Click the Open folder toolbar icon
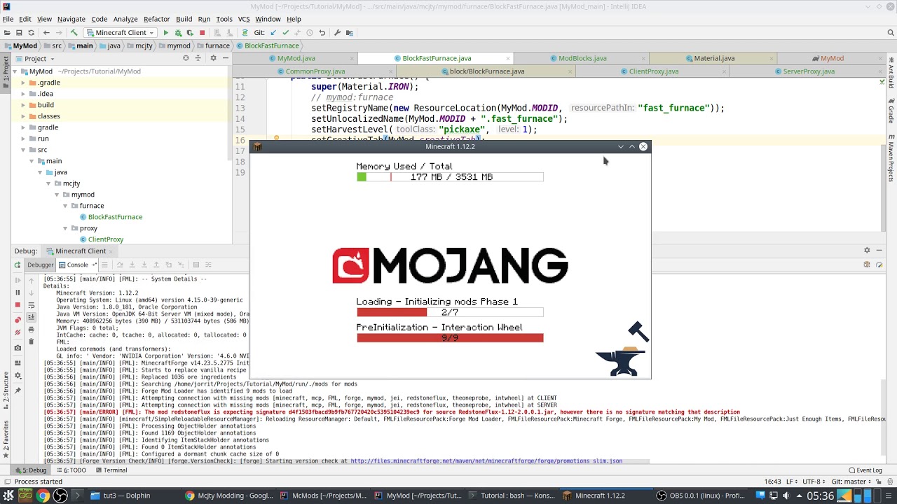897x504 pixels. [x=7, y=33]
